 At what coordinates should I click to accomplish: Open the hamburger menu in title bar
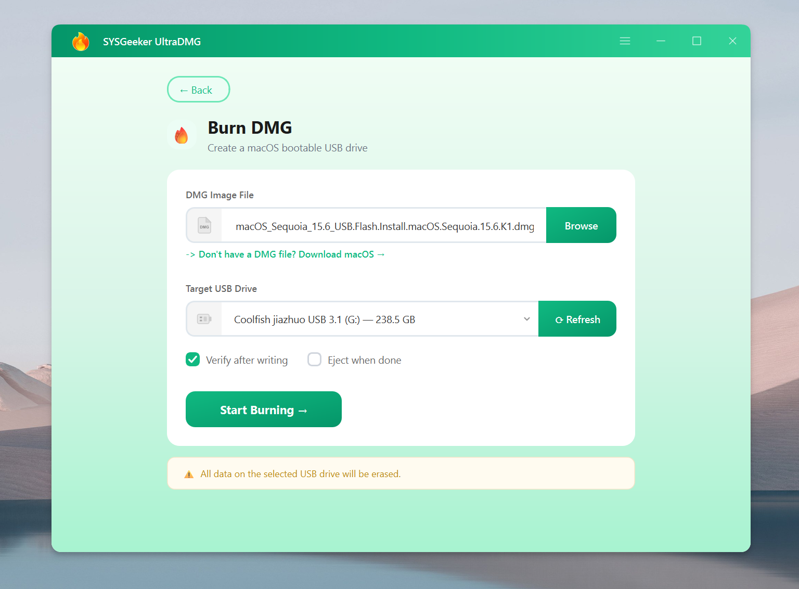coord(625,41)
